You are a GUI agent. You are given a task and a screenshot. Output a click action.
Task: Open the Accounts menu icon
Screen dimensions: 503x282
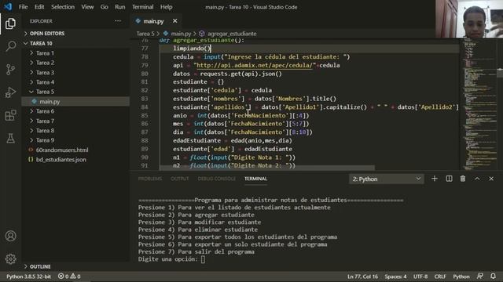(10, 236)
